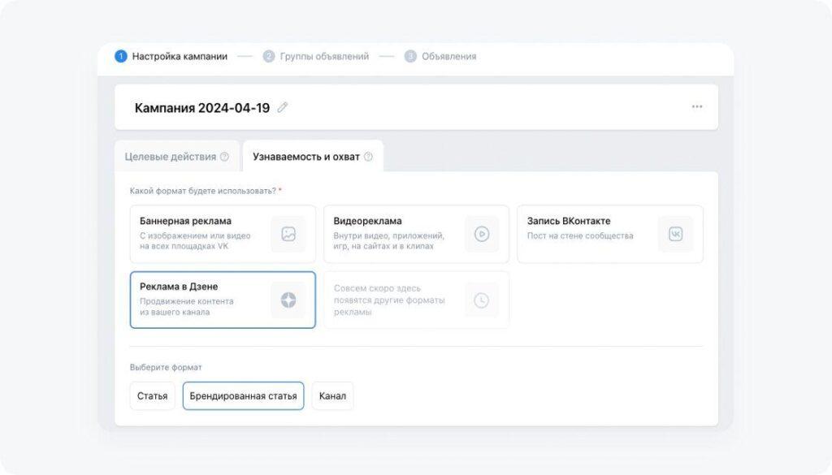832x475 pixels.
Task: Click the play icon in Видеореклама card
Action: click(x=482, y=234)
